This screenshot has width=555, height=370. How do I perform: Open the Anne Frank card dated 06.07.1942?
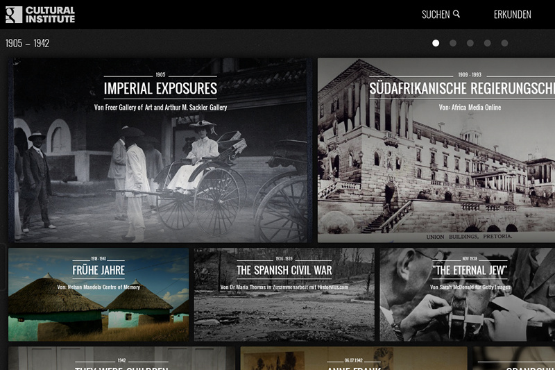(354, 358)
